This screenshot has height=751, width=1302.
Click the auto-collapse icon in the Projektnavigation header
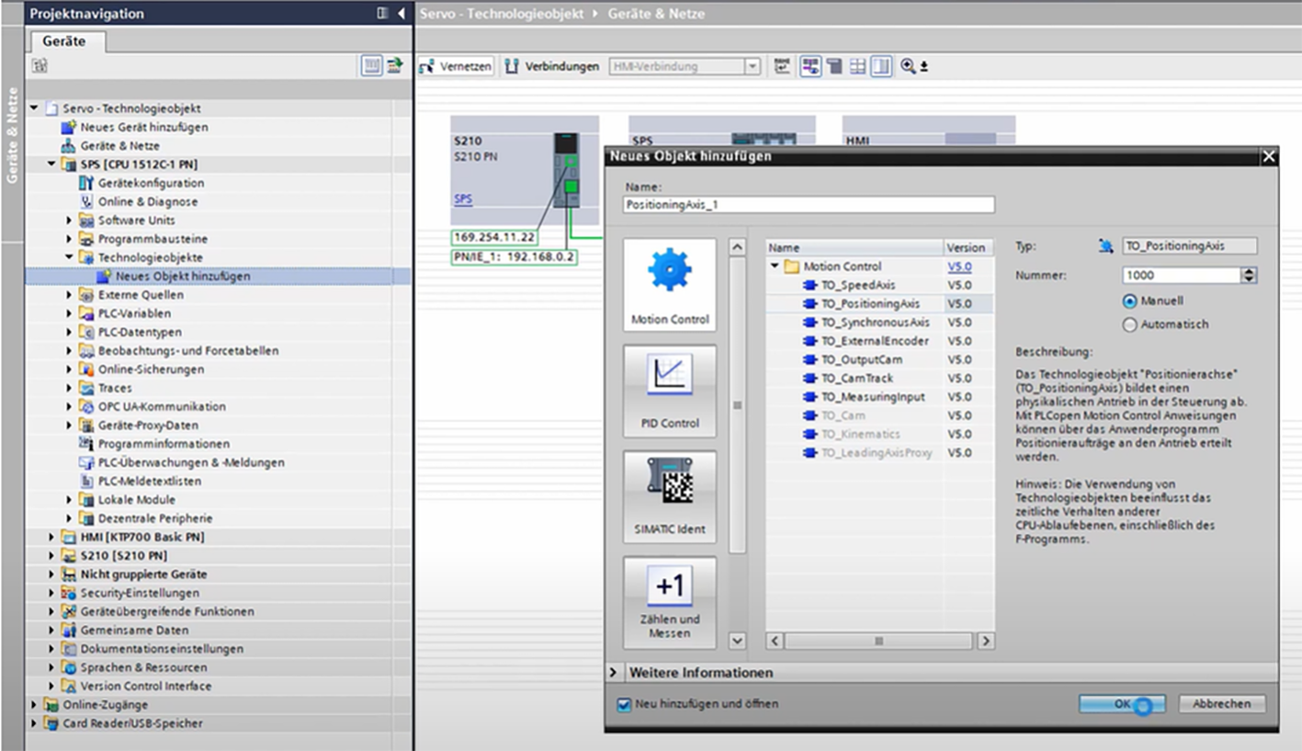point(383,14)
